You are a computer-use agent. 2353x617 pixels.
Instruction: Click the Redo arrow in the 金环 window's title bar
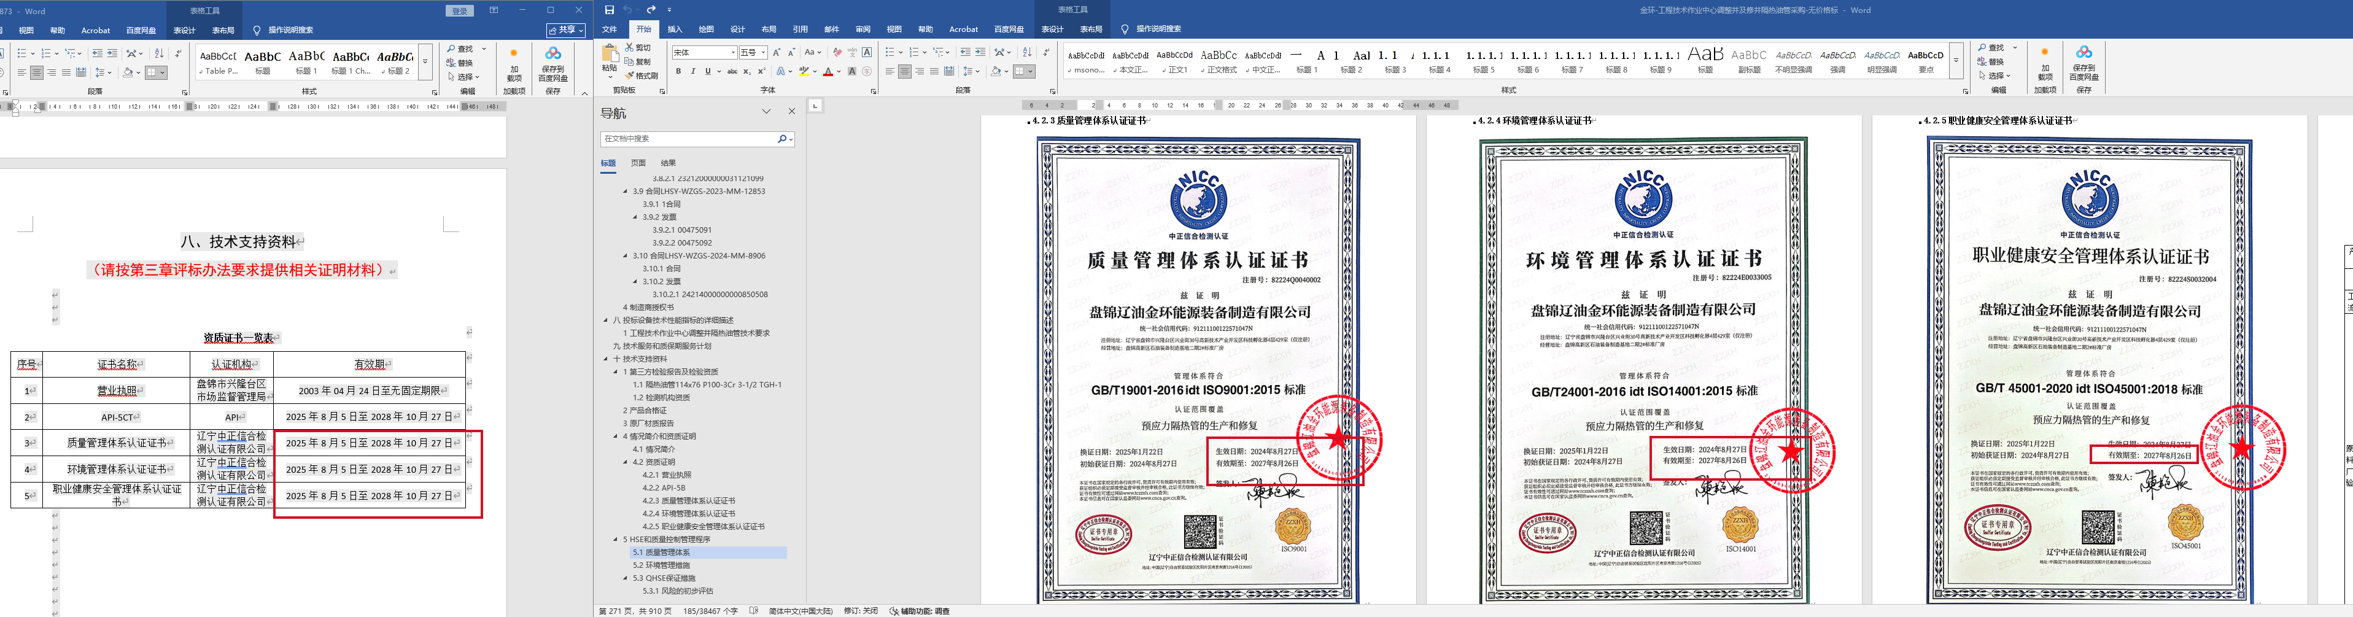[x=650, y=10]
